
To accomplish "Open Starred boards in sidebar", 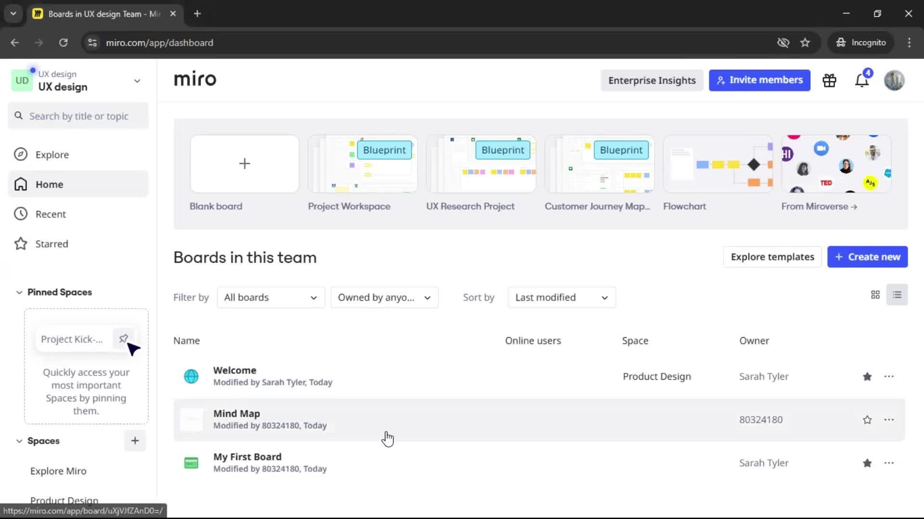I will 78,244.
